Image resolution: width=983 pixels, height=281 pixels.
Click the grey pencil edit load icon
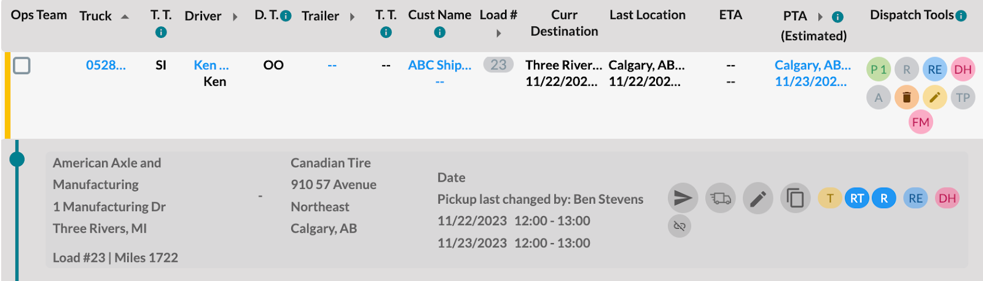pyautogui.click(x=758, y=198)
